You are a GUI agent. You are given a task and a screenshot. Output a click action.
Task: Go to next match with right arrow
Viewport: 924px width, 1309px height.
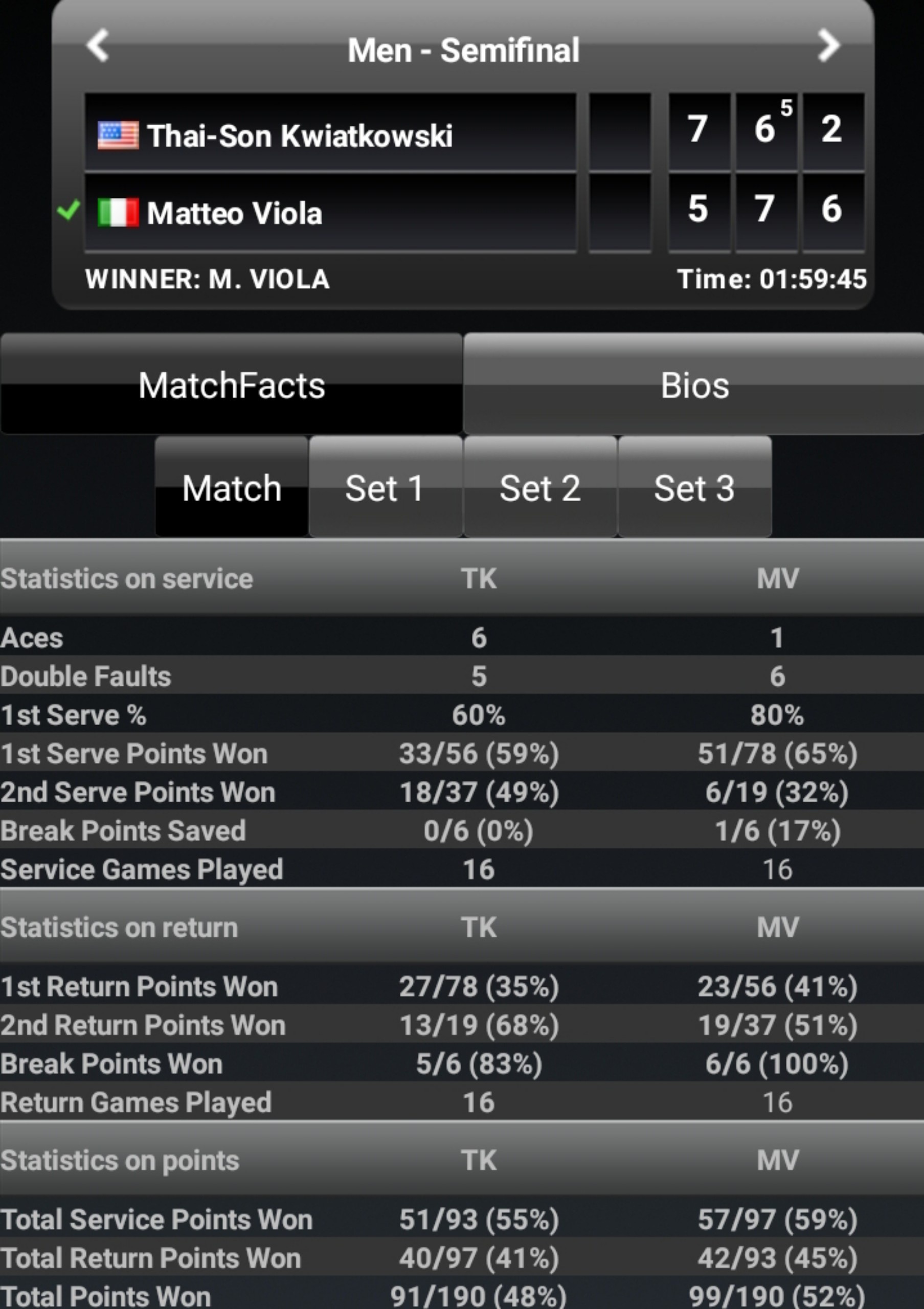pos(828,46)
